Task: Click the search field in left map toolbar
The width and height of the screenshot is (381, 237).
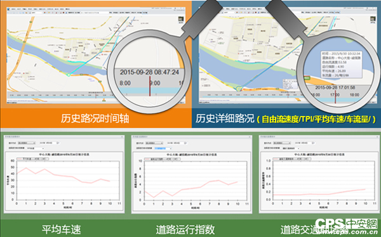Action: pyautogui.click(x=95, y=13)
